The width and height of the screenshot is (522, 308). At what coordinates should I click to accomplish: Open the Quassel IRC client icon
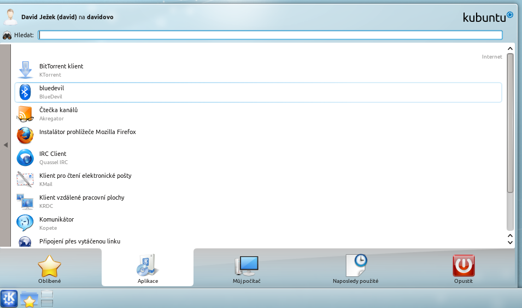point(25,158)
